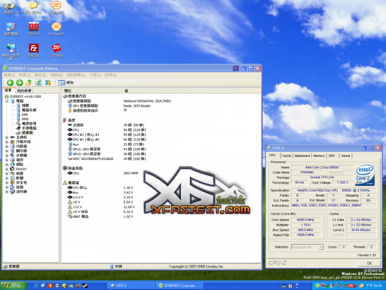Expand the last database node in EVEREST tree
Image resolution: width=386 pixels, height=290 pixels.
[7, 192]
